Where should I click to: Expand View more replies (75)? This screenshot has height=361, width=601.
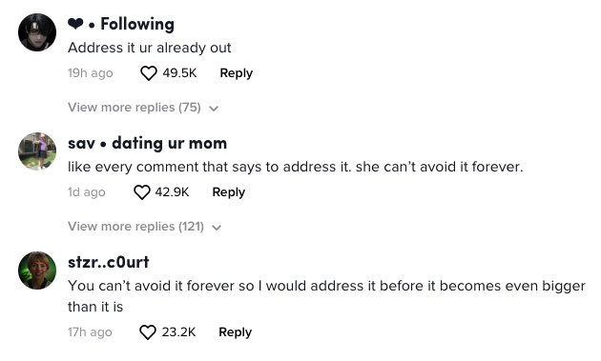click(x=143, y=108)
